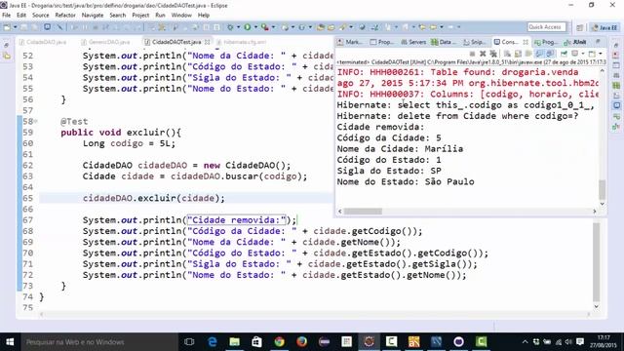
Task: Switch to the Markers tab
Action: tap(350, 42)
